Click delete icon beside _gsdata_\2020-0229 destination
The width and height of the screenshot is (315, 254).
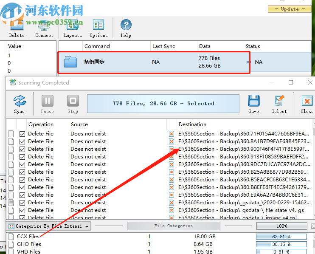[x=172, y=203]
